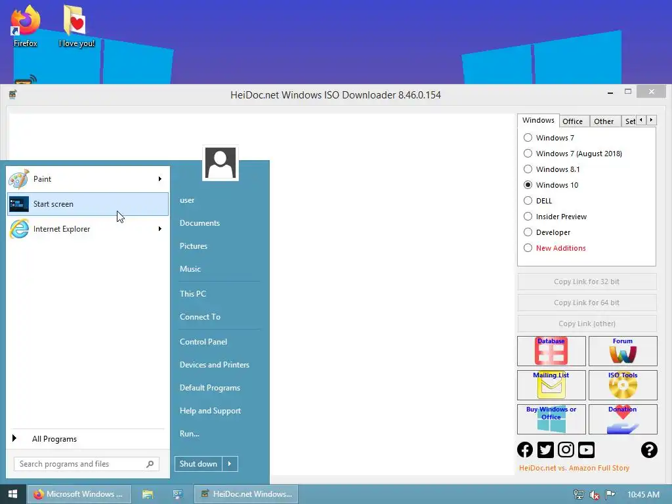Open File Explorer from the taskbar
This screenshot has height=504, width=672.
click(x=148, y=494)
